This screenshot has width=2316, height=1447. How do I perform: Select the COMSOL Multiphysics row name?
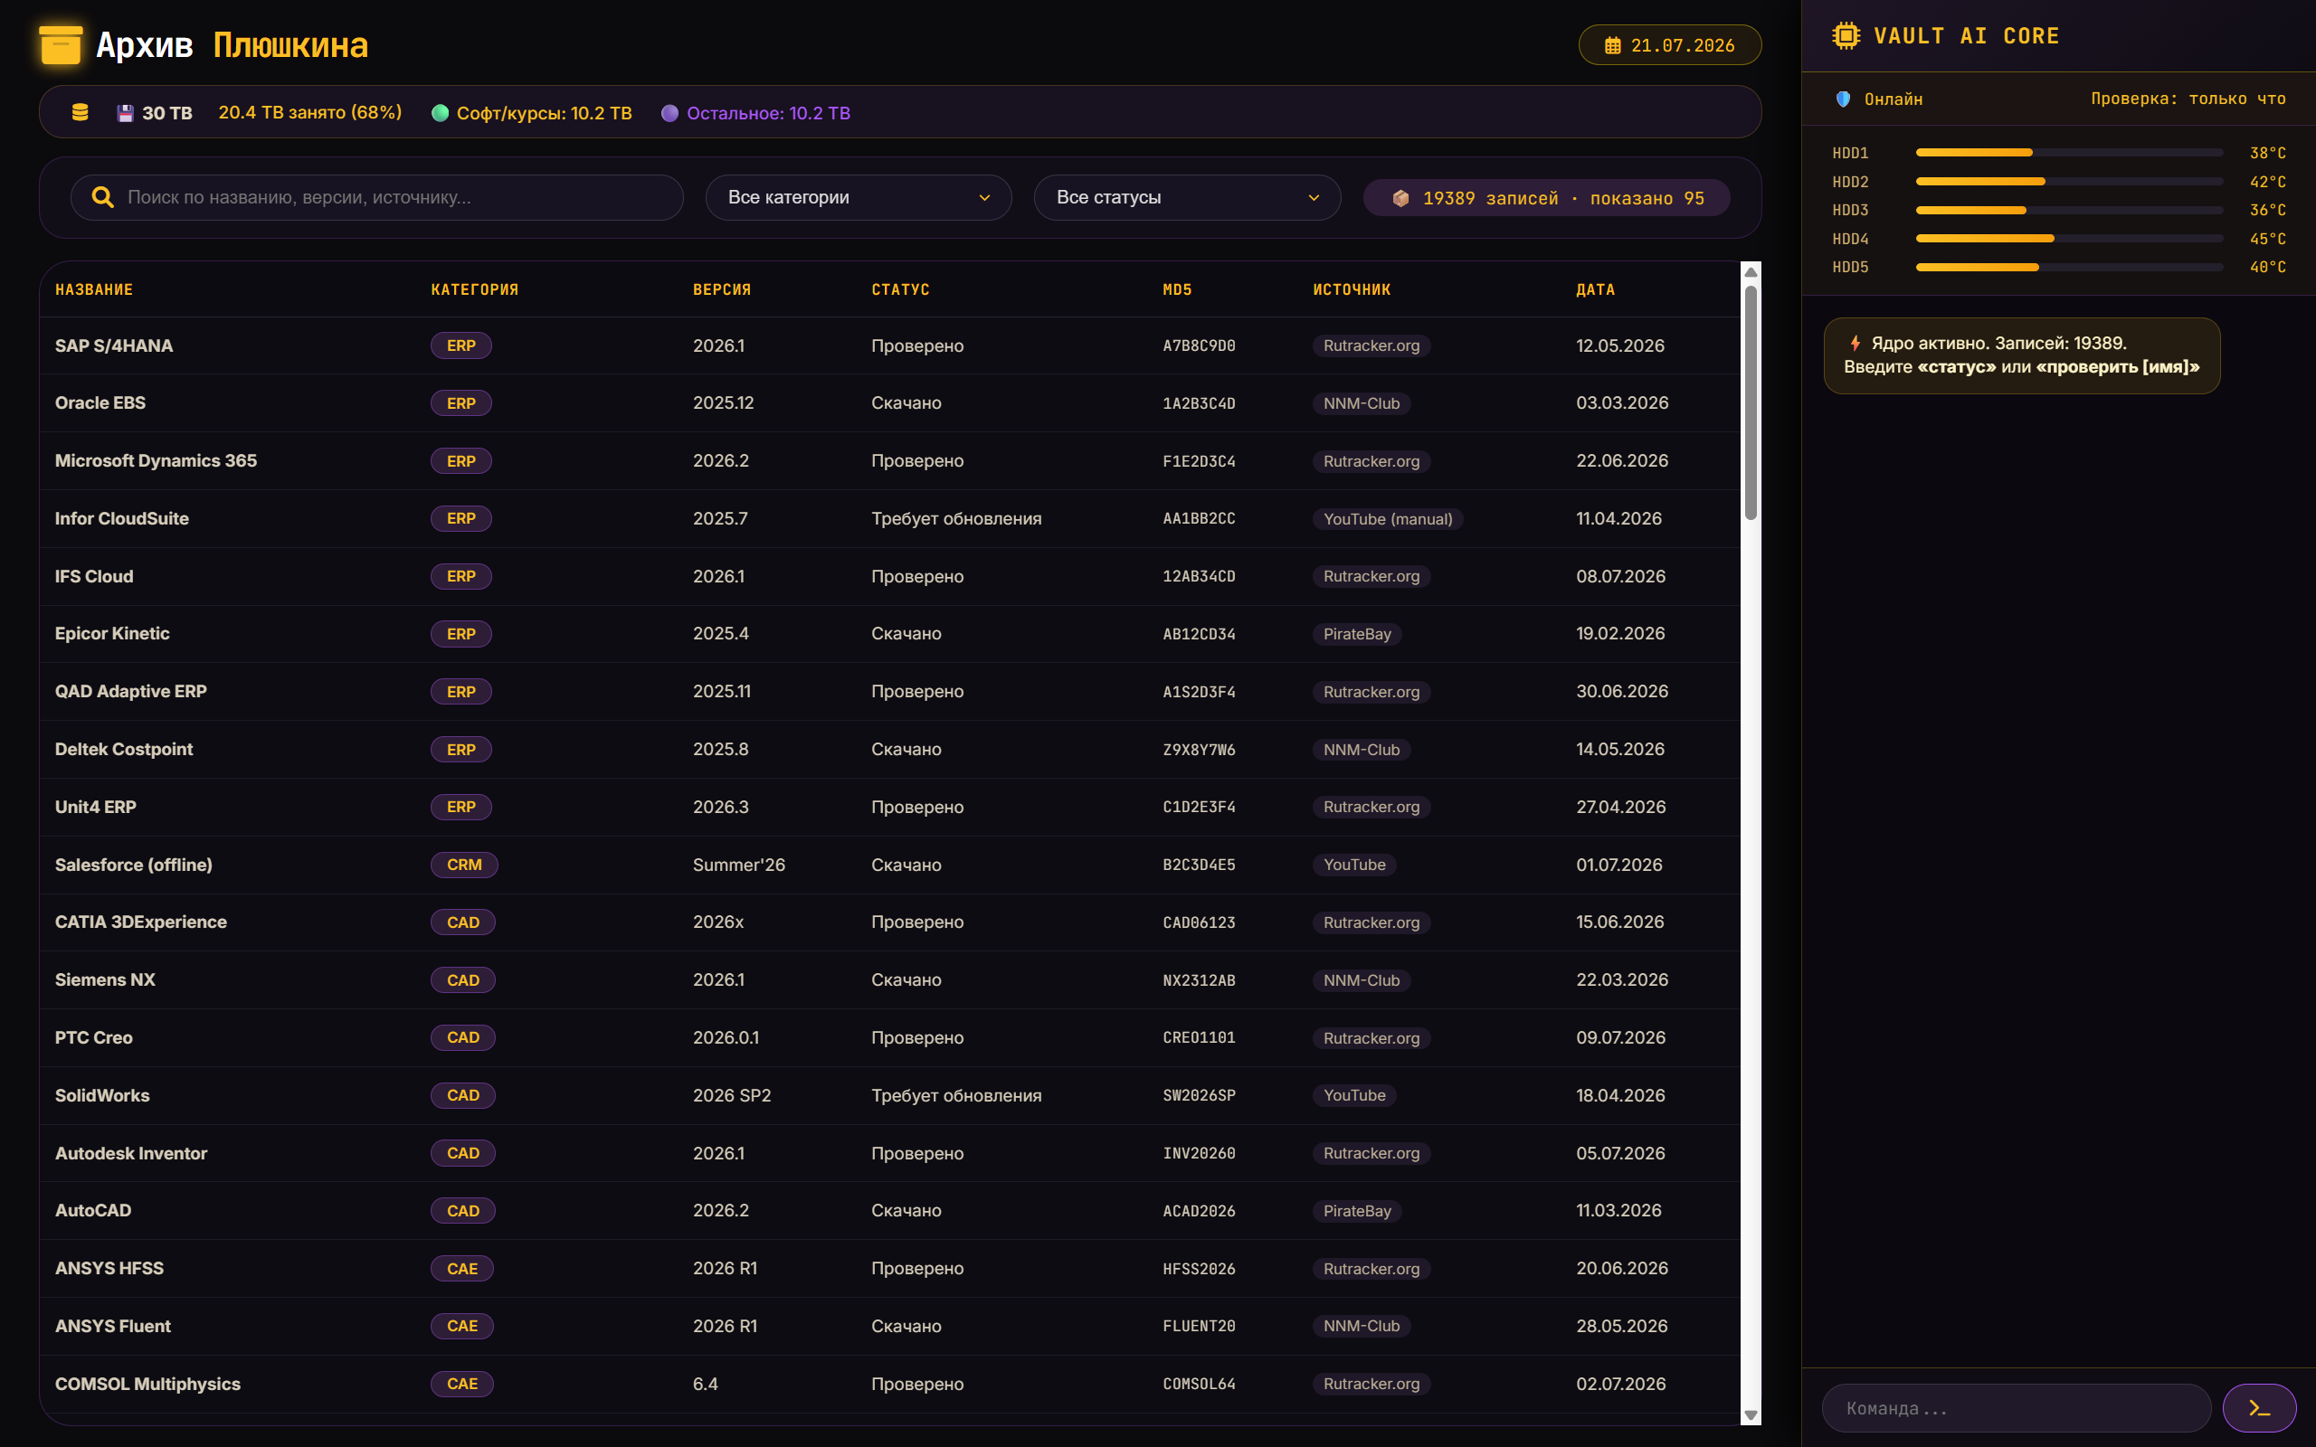(148, 1383)
